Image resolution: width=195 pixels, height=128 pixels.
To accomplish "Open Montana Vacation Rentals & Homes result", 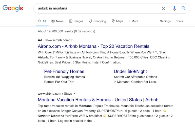I will pyautogui.click(x=98, y=100).
